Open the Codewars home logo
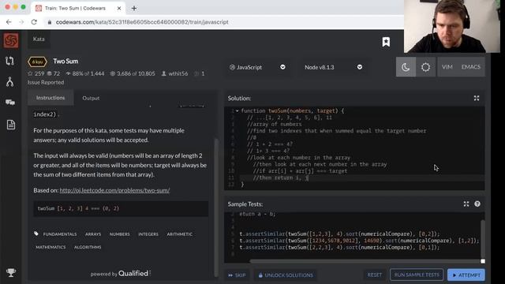The width and height of the screenshot is (505, 284). click(x=11, y=40)
